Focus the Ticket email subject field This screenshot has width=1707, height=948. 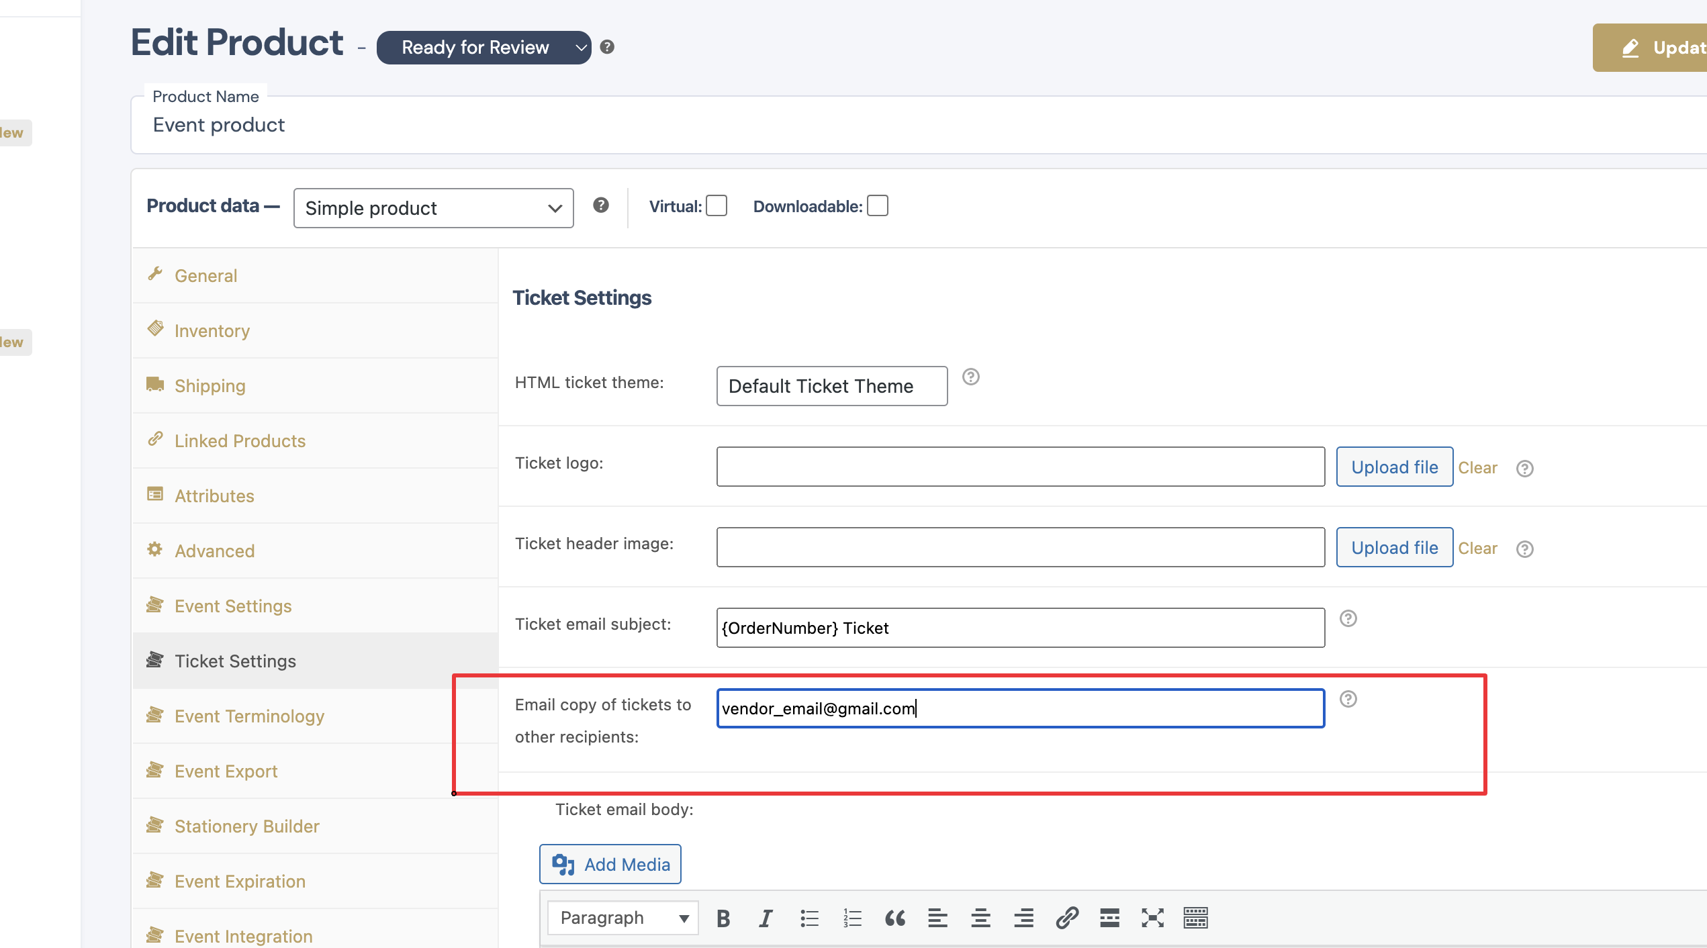(x=1020, y=628)
